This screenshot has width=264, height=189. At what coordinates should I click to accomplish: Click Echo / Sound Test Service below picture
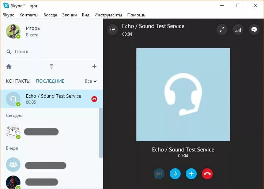[x=183, y=149]
